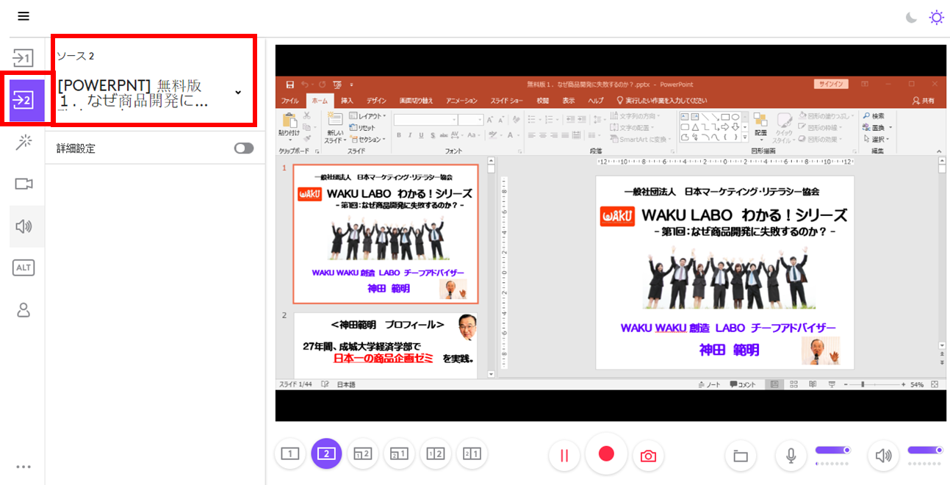This screenshot has width=950, height=485.
Task: Open the recordings folder
Action: [x=741, y=456]
